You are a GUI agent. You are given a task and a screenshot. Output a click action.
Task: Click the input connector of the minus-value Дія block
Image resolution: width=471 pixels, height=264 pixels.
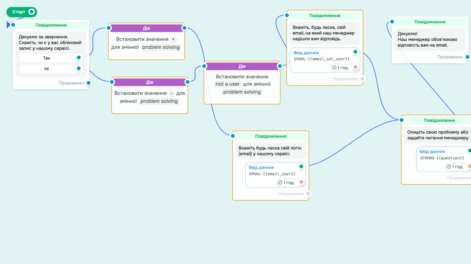click(x=112, y=82)
